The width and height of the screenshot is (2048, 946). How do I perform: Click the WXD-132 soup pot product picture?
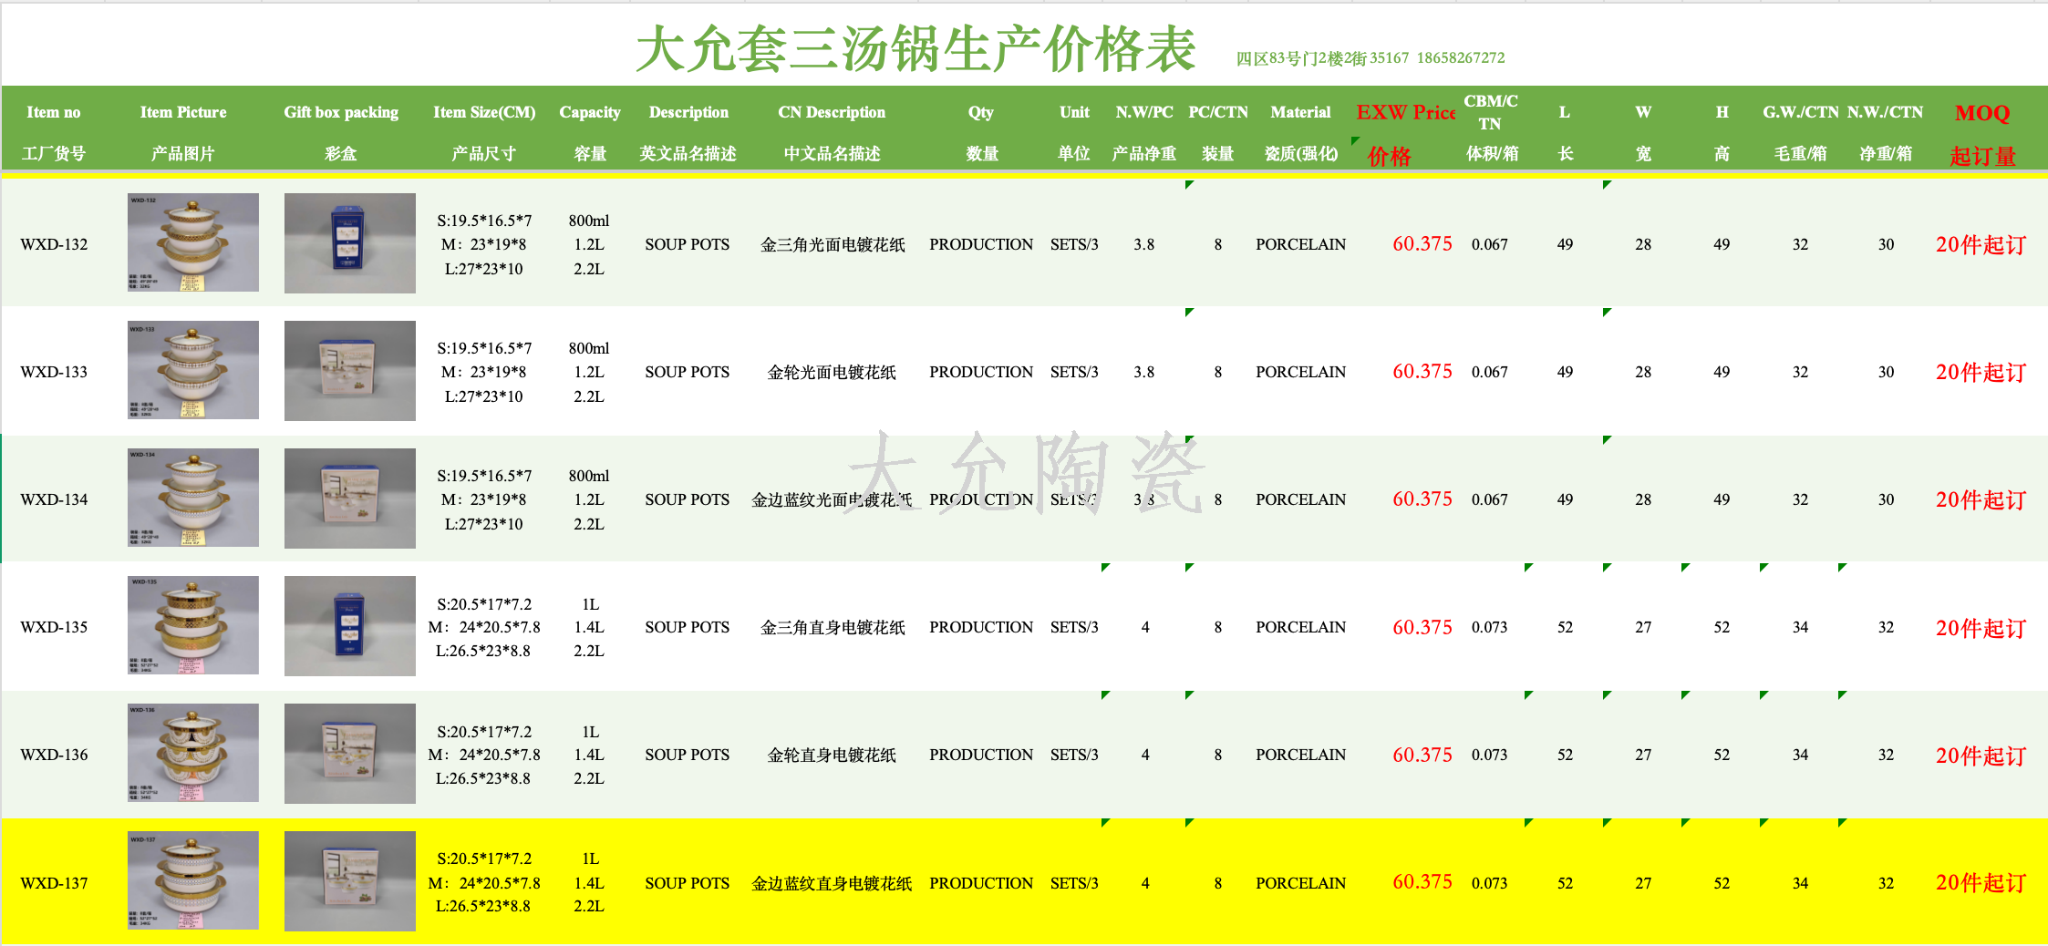click(x=192, y=242)
